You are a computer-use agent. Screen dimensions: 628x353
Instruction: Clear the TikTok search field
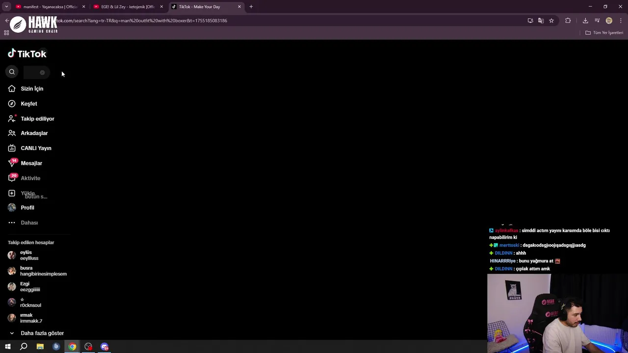pyautogui.click(x=42, y=73)
